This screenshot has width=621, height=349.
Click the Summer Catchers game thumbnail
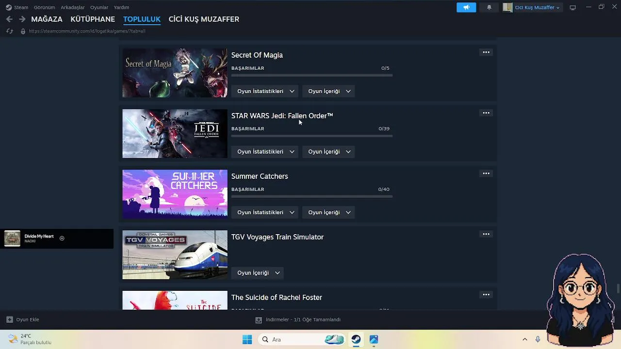(x=175, y=194)
